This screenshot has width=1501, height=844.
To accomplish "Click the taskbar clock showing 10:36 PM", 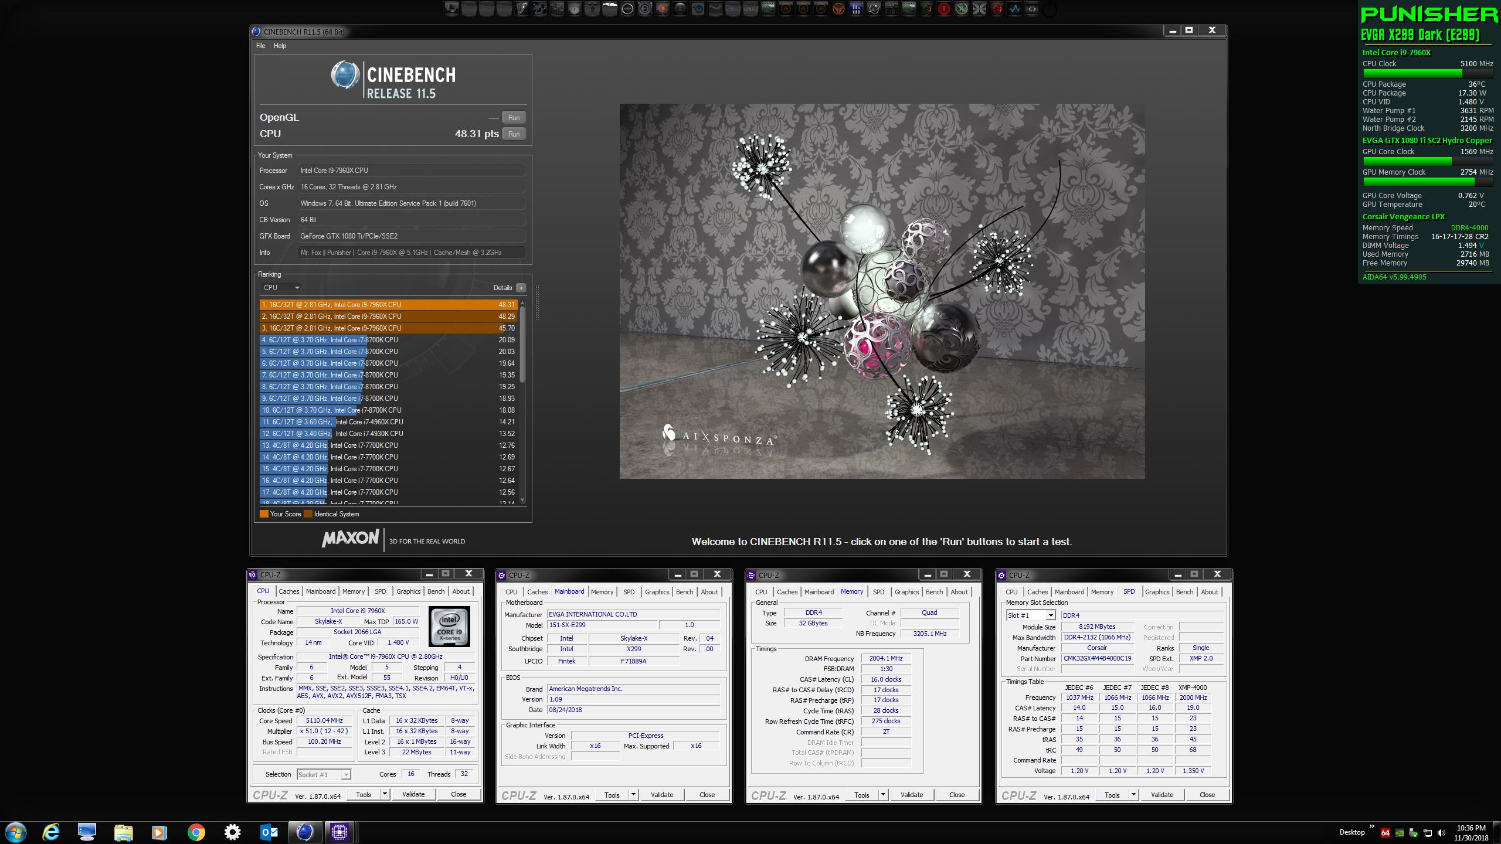I will pyautogui.click(x=1471, y=833).
